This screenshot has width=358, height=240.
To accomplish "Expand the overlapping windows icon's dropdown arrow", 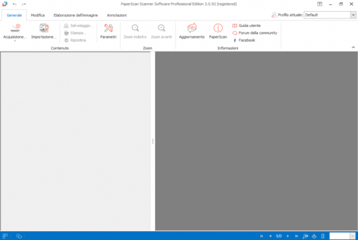I will click(24, 236).
